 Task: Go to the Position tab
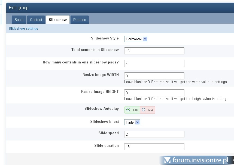pyautogui.click(x=80, y=20)
